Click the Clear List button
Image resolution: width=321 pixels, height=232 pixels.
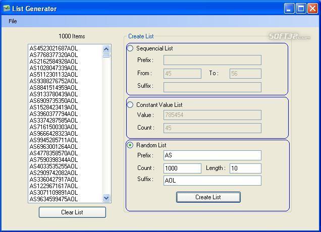(x=72, y=212)
